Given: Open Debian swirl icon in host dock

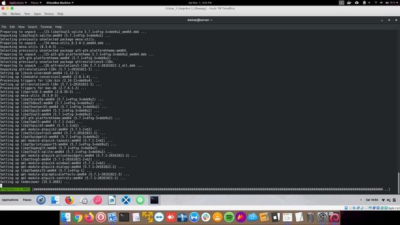Looking at the screenshot, I should pyautogui.click(x=334, y=217).
